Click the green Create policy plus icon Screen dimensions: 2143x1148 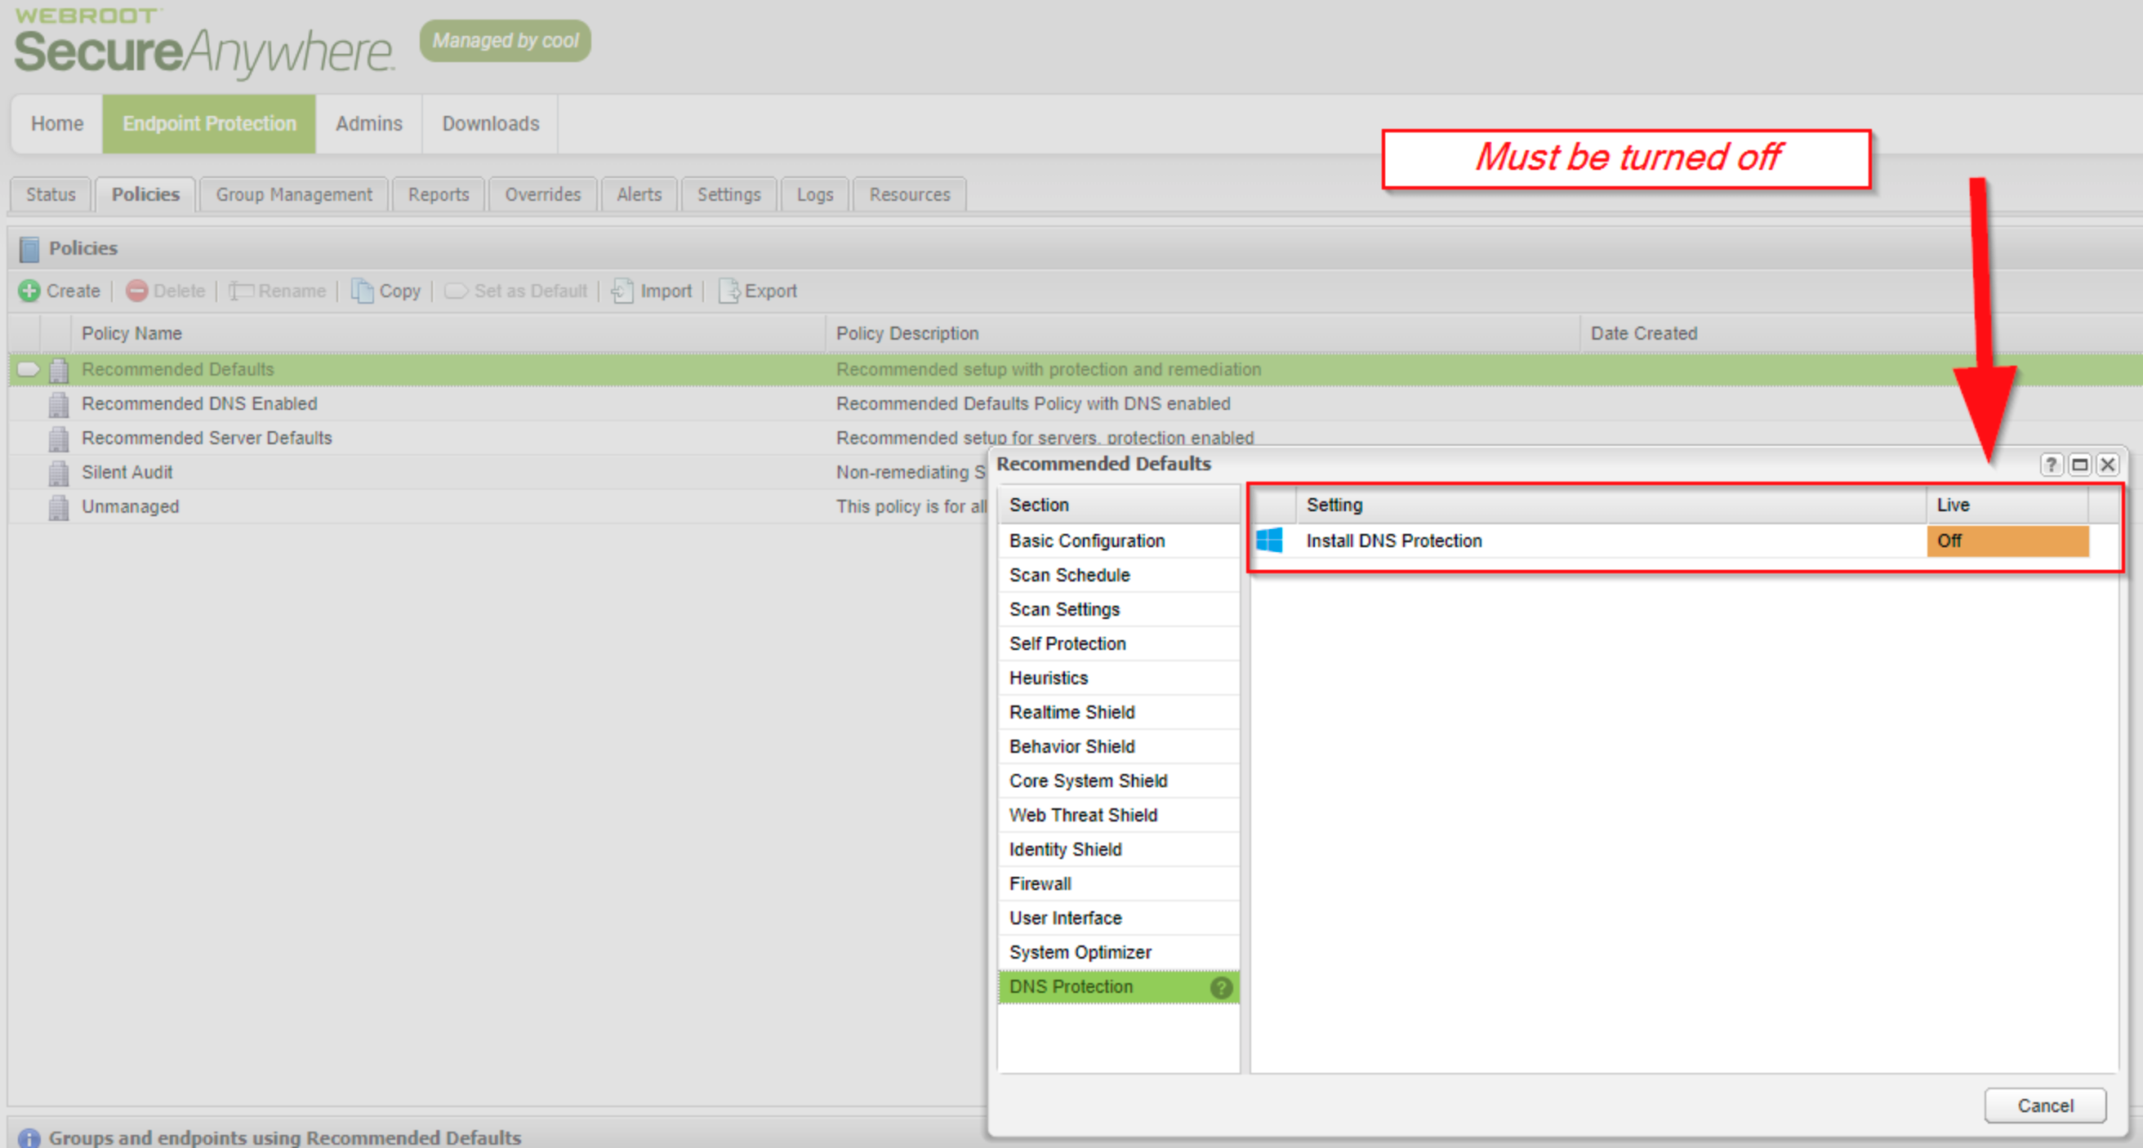(29, 291)
